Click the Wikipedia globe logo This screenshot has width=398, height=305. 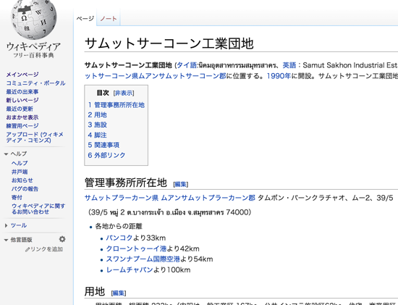pos(33,19)
